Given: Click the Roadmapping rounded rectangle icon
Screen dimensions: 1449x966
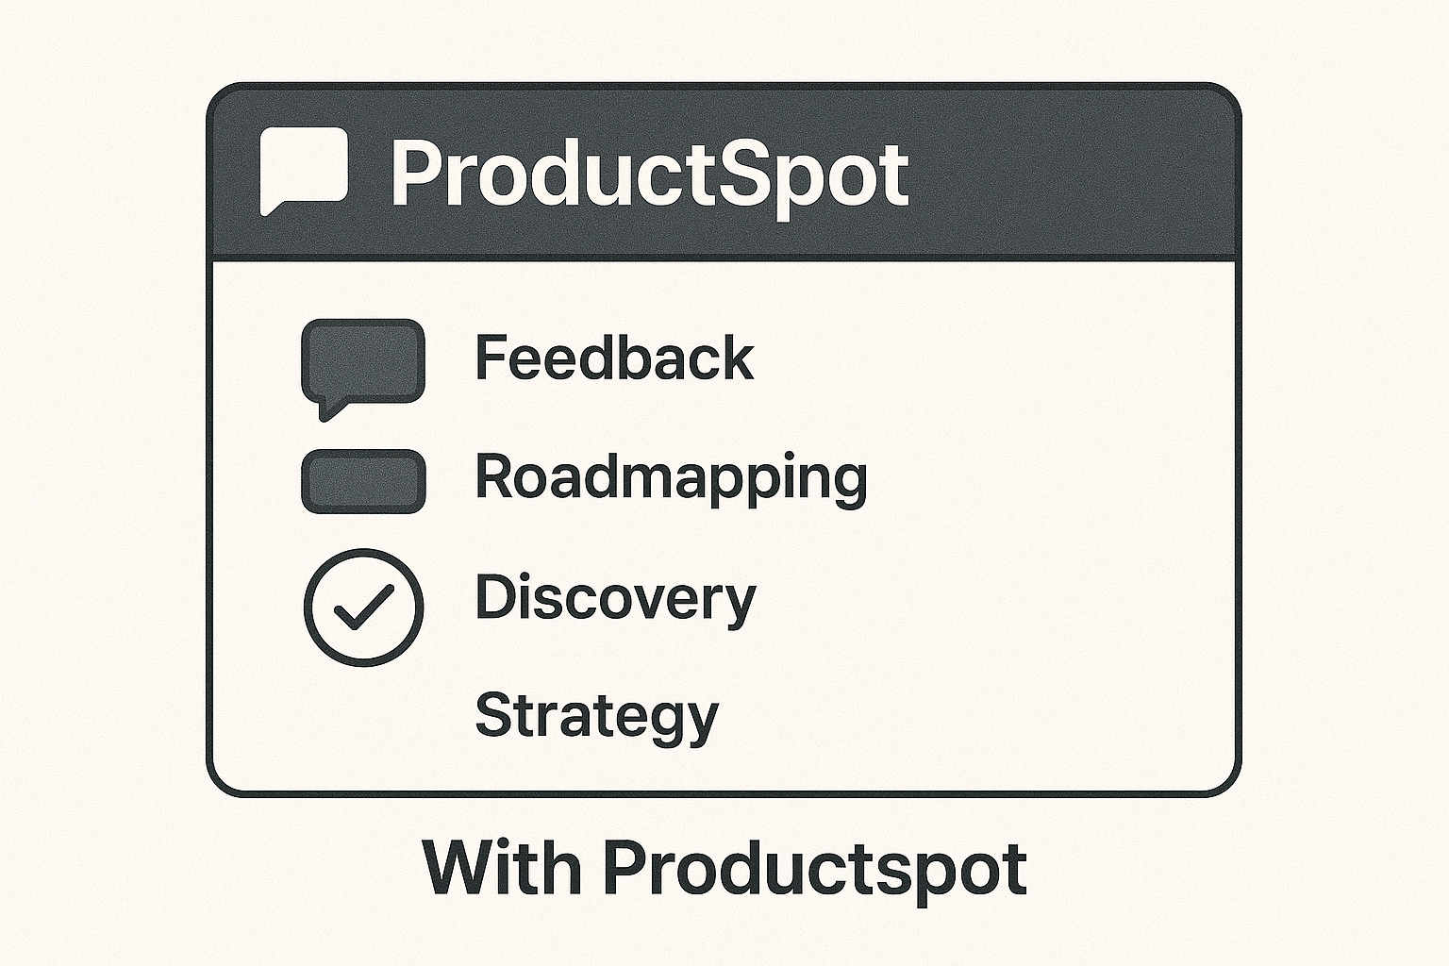Looking at the screenshot, I should [x=363, y=481].
